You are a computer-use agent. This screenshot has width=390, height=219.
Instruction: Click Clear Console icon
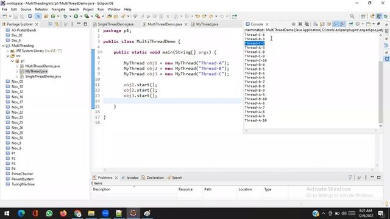click(316, 24)
